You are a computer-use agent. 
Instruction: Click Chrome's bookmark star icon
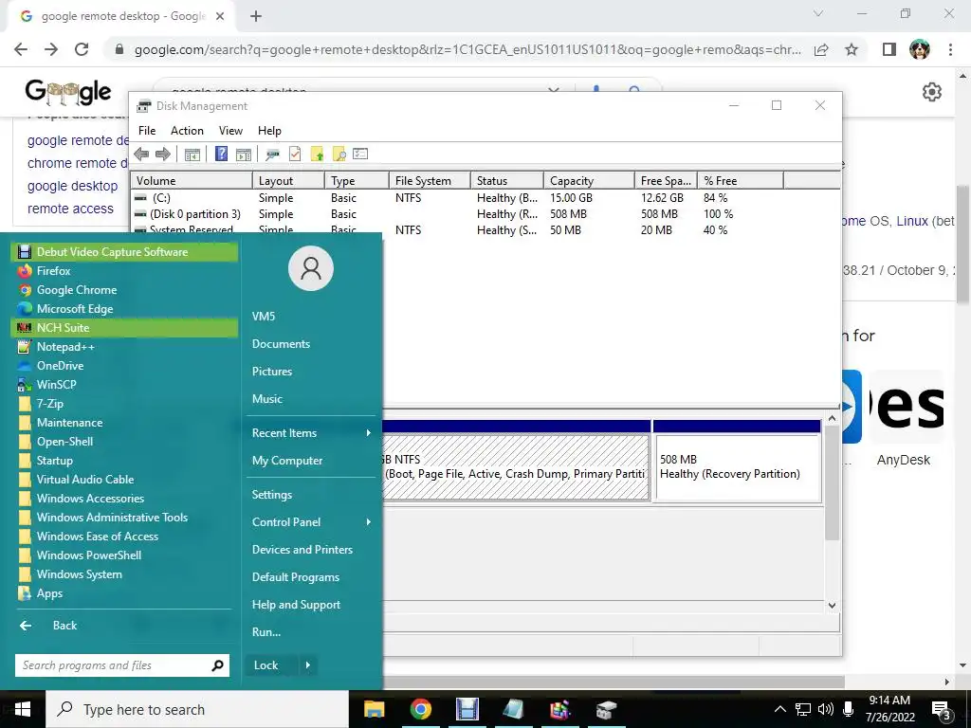coord(852,49)
